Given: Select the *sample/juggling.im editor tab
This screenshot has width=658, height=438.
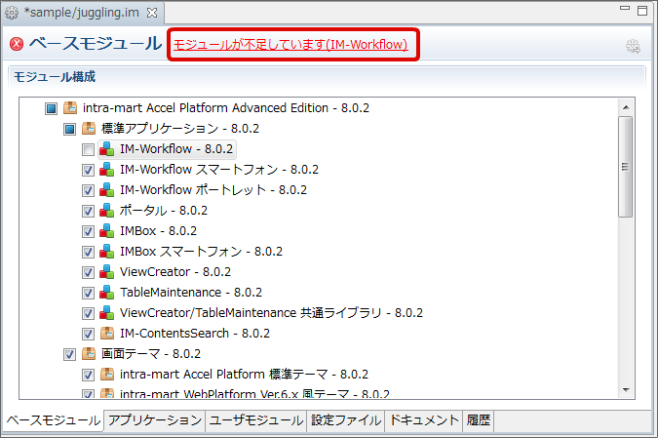Looking at the screenshot, I should (82, 13).
